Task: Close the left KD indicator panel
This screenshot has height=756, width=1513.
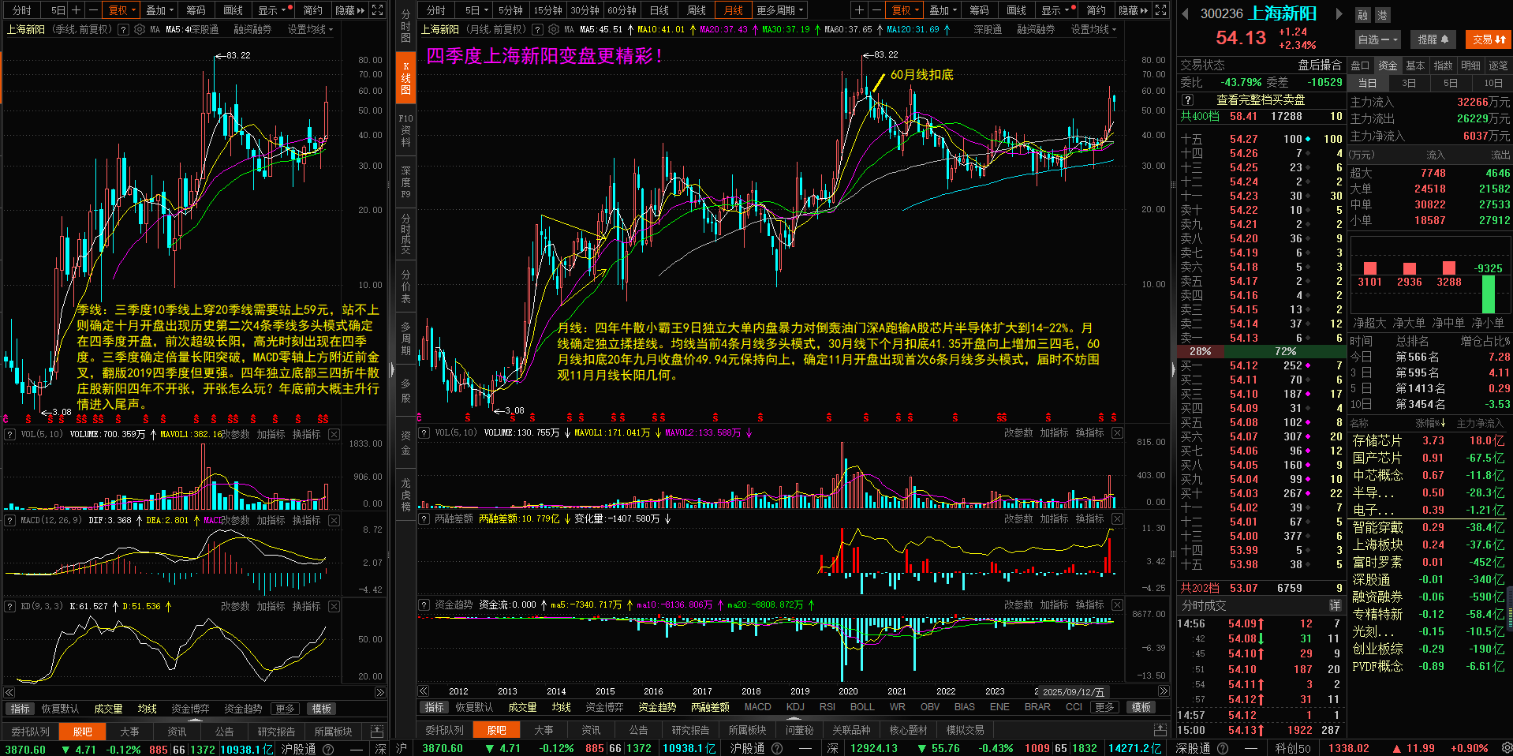Action: (x=334, y=606)
